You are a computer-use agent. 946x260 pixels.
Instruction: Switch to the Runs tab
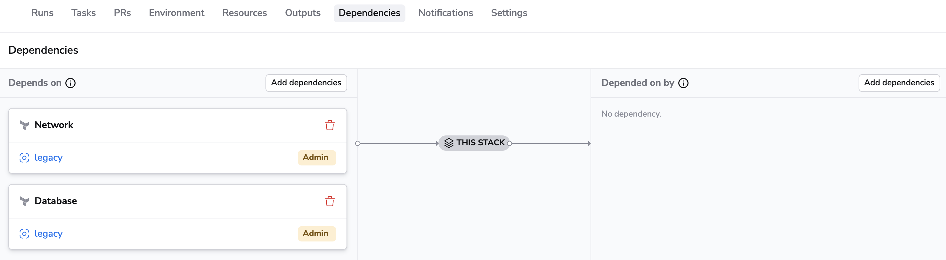(x=42, y=13)
